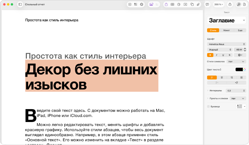Open the Helvetica Neue font dropdown
The image size is (249, 145).
coord(227,44)
